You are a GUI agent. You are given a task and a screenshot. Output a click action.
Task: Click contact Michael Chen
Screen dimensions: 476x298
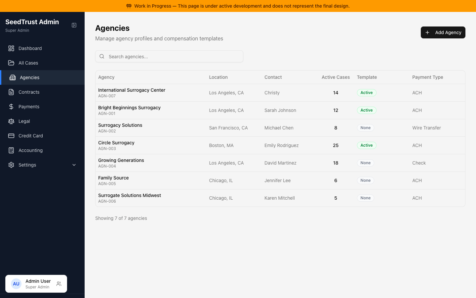279,128
